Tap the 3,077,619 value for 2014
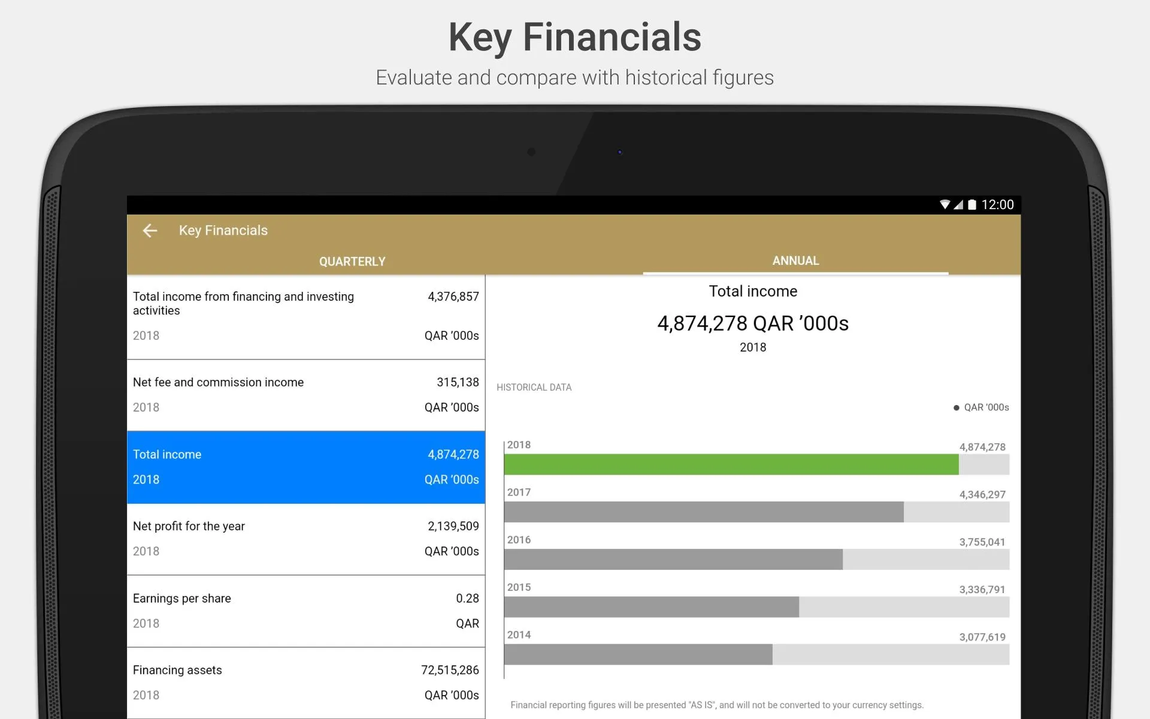The height and width of the screenshot is (719, 1150). coord(982,637)
